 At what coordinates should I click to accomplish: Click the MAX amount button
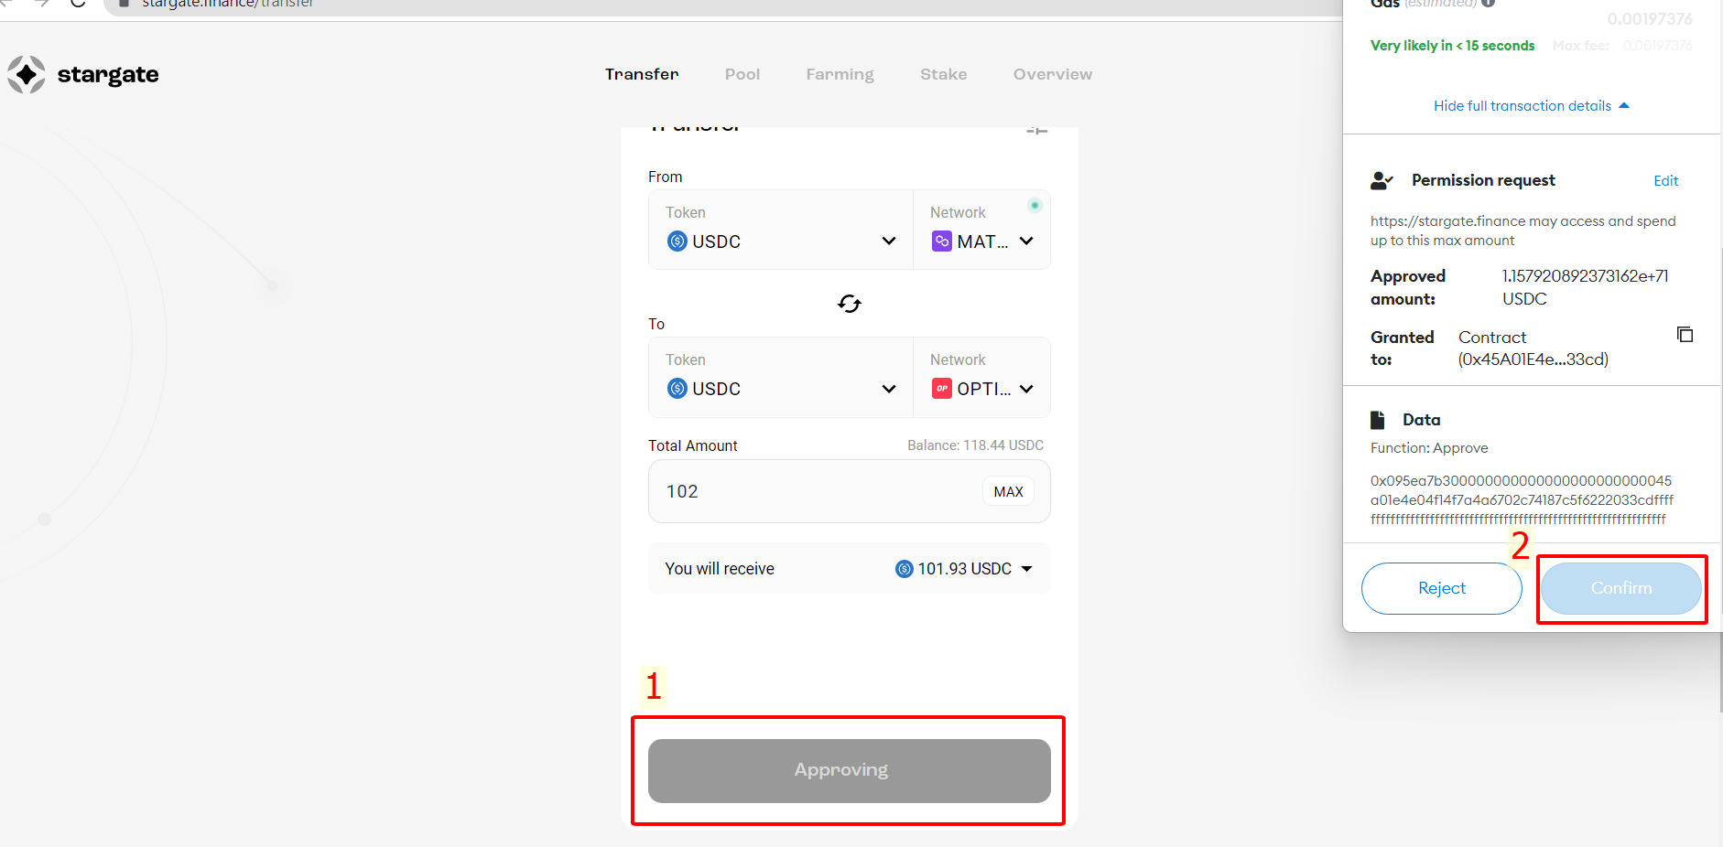coord(1008,491)
